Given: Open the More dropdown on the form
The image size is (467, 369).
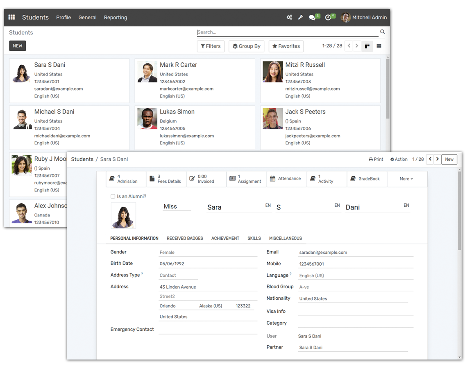Looking at the screenshot, I should coord(406,179).
